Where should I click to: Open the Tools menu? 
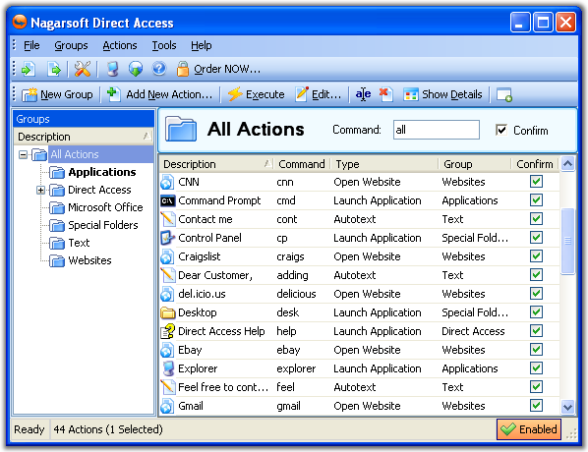point(164,46)
